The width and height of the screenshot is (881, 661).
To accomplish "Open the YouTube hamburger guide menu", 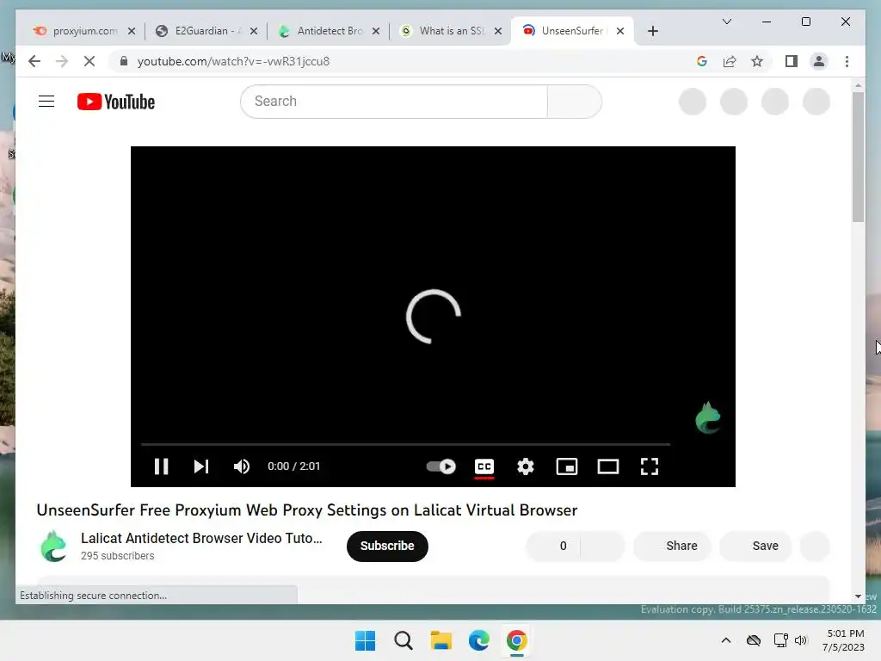I will click(46, 102).
